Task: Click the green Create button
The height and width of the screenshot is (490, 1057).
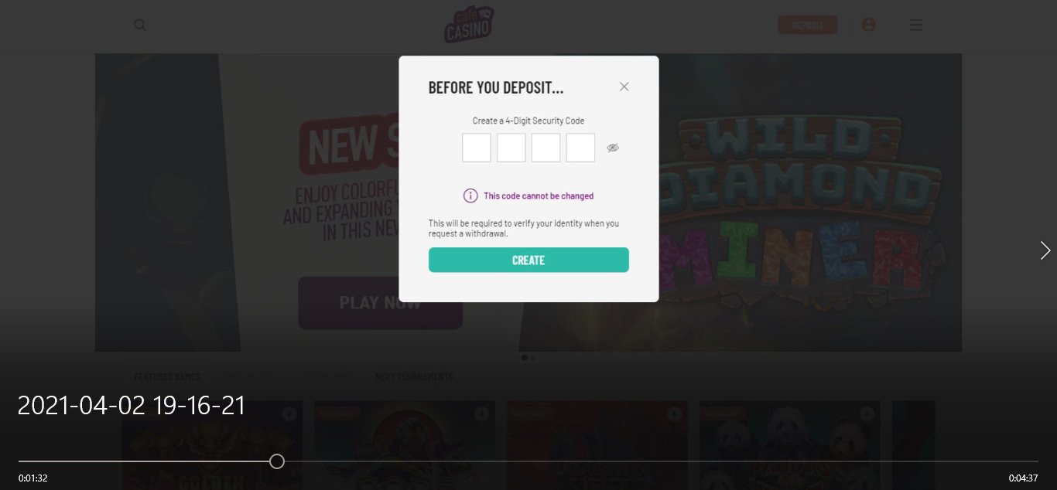Action: [528, 260]
